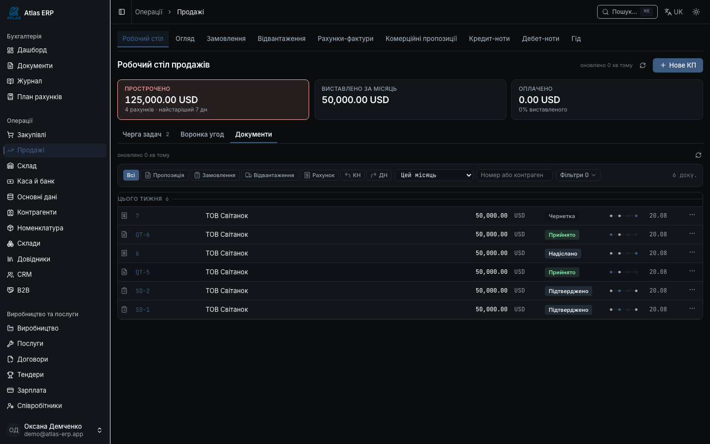Refresh the documents list icon
The image size is (710, 444).
coord(698,155)
